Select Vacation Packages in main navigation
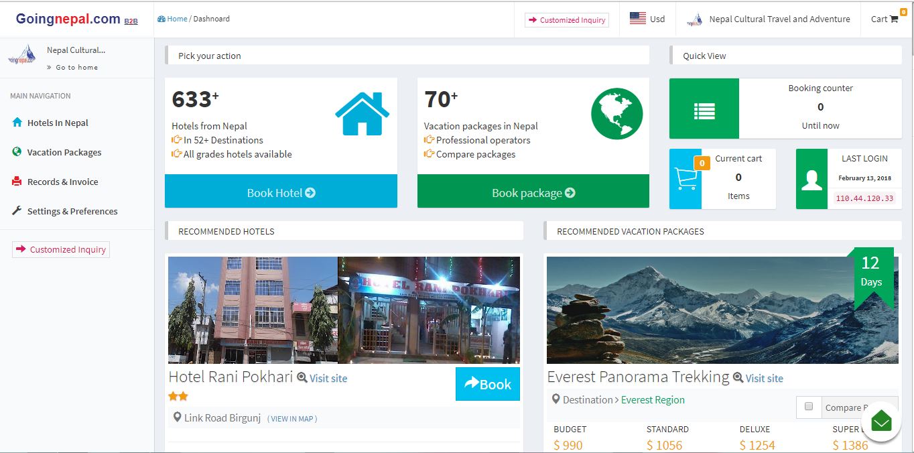The image size is (914, 453). click(x=64, y=152)
